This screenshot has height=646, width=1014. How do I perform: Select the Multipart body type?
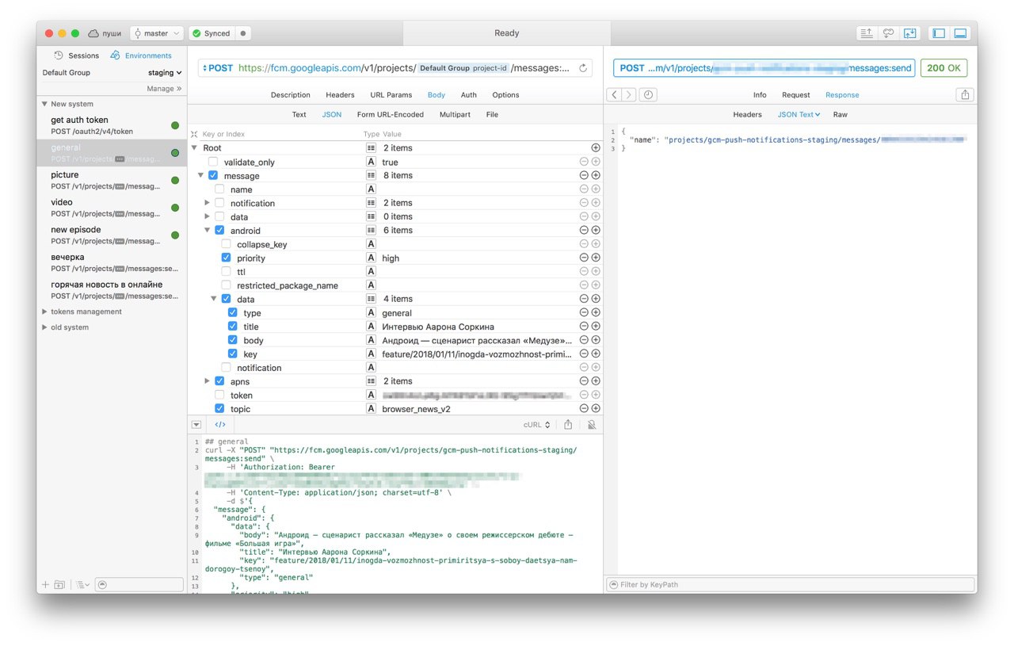point(455,115)
